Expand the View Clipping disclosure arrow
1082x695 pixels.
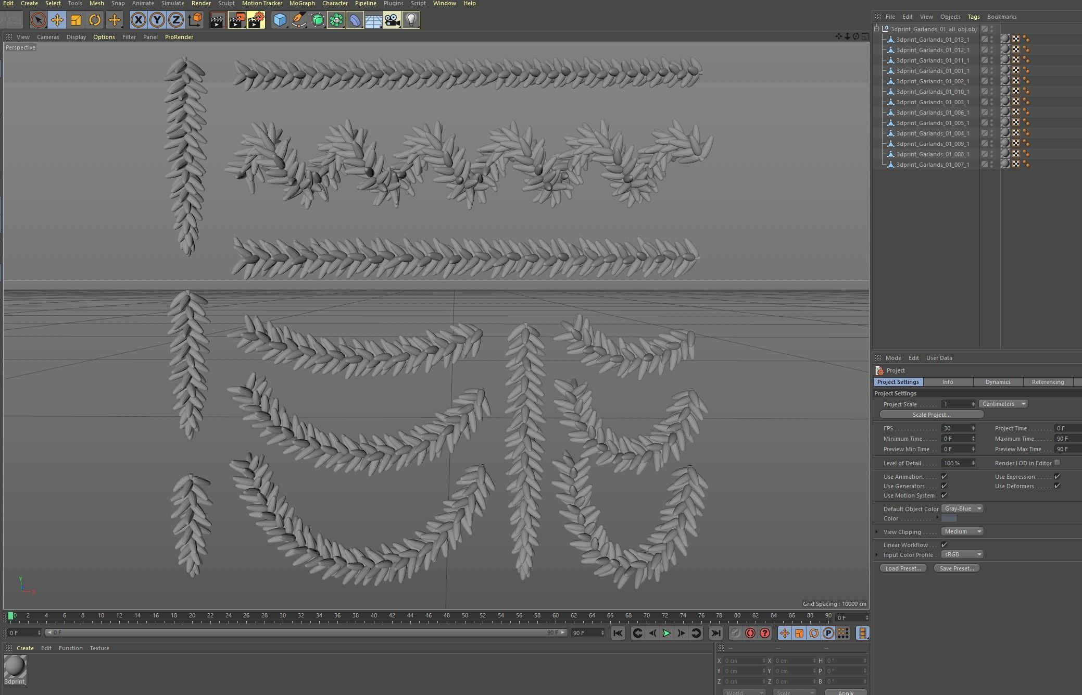click(x=877, y=531)
